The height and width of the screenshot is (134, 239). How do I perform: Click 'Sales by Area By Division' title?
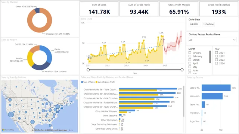13,77
